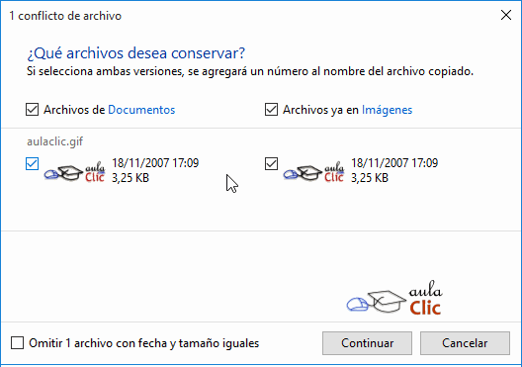Image resolution: width=522 pixels, height=367 pixels.
Task: Toggle the 'Archivos ya en Imágenes' checkbox
Action: click(x=271, y=109)
